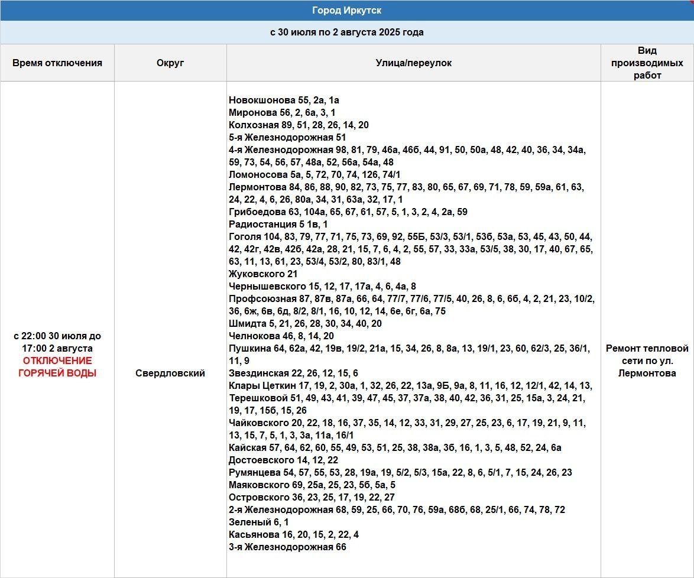Click the 'Пушкина 64, 62а, 42...' line
Viewport: 694px width, 578px height.
point(410,354)
